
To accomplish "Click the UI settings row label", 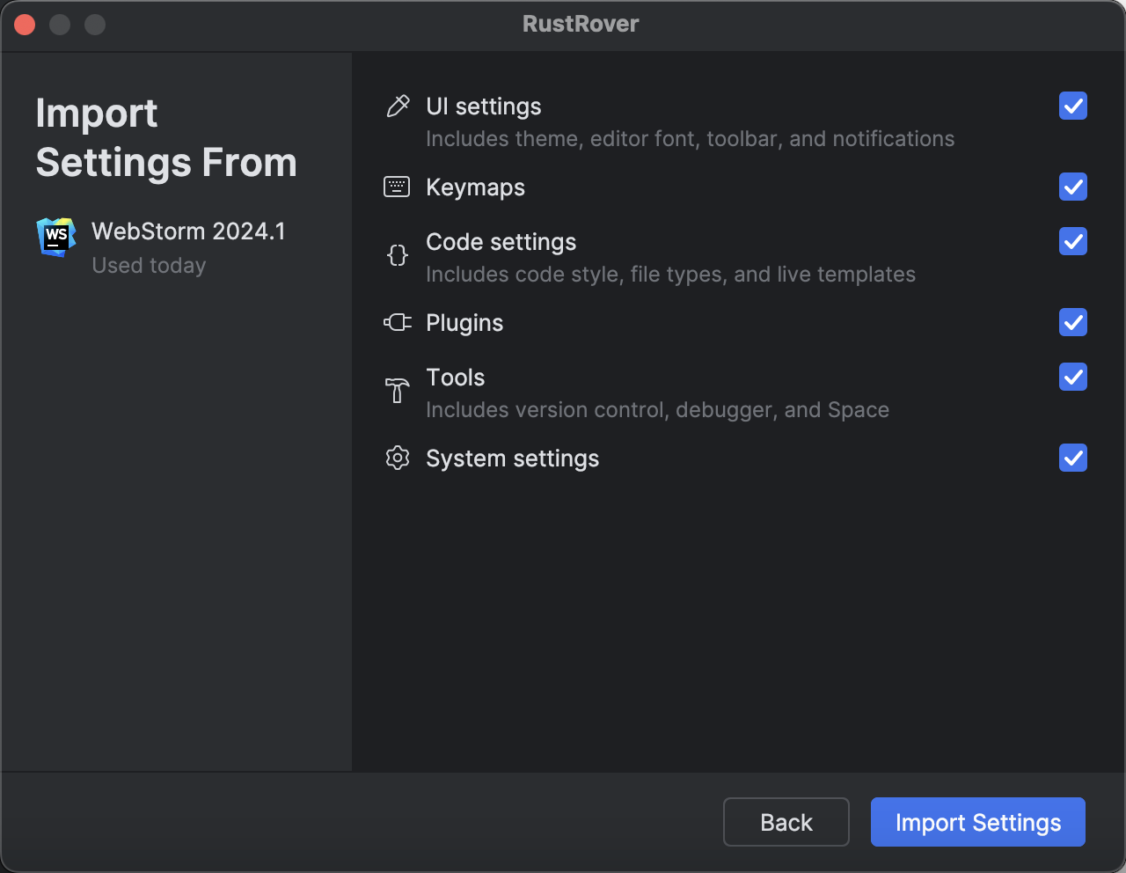I will (483, 106).
